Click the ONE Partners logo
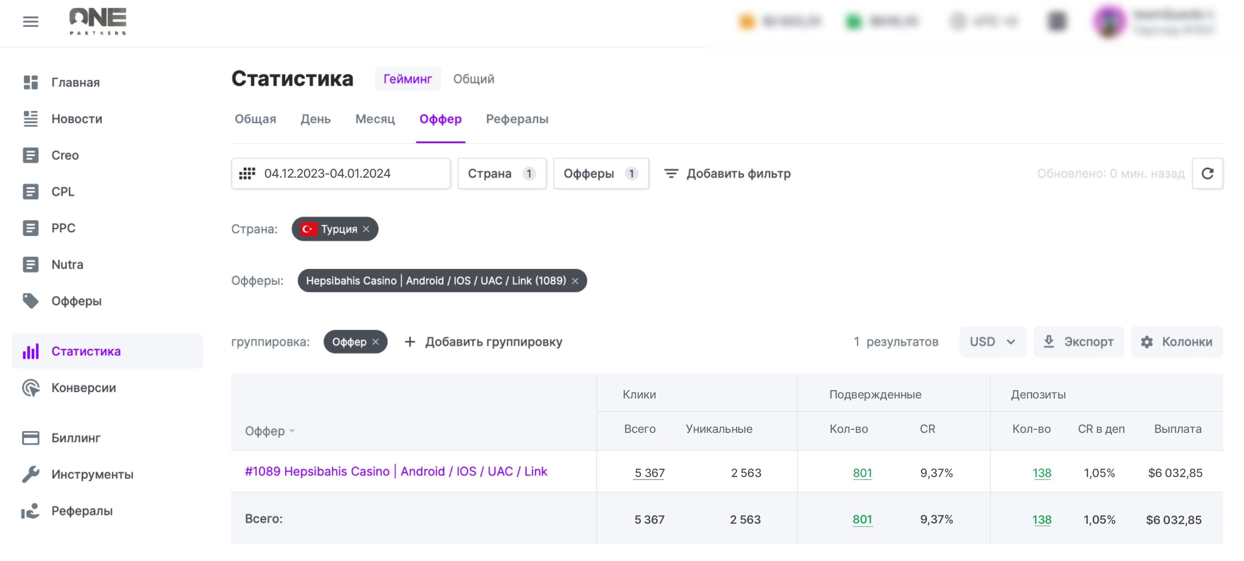This screenshot has height=561, width=1244. tap(98, 21)
